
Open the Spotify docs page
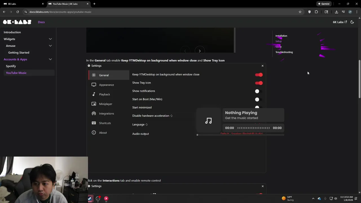click(x=11, y=66)
